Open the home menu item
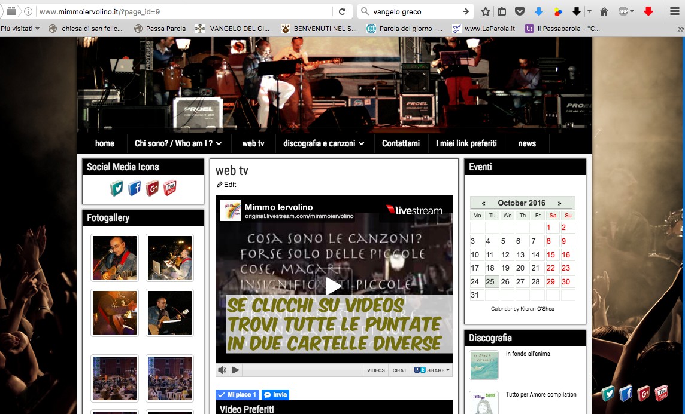Screen dimensions: 685x414 (x=105, y=143)
